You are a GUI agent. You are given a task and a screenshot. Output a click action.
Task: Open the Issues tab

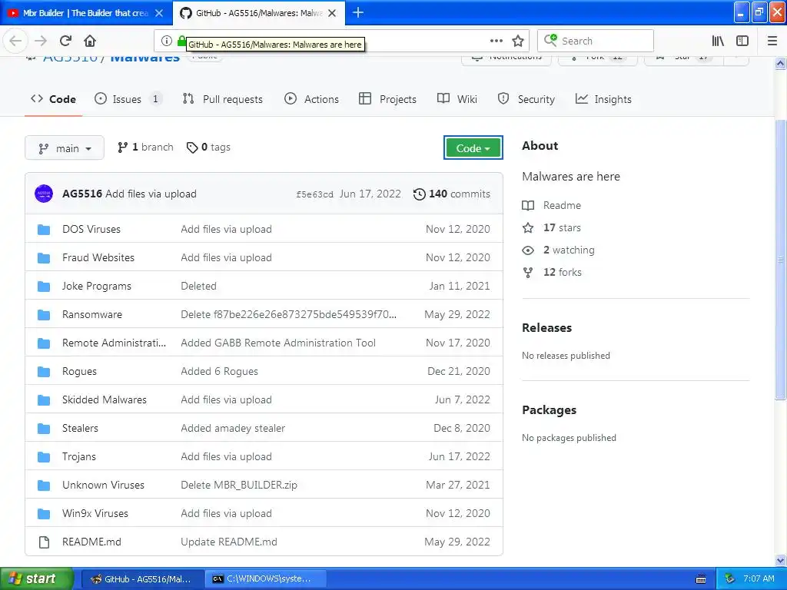click(x=128, y=99)
